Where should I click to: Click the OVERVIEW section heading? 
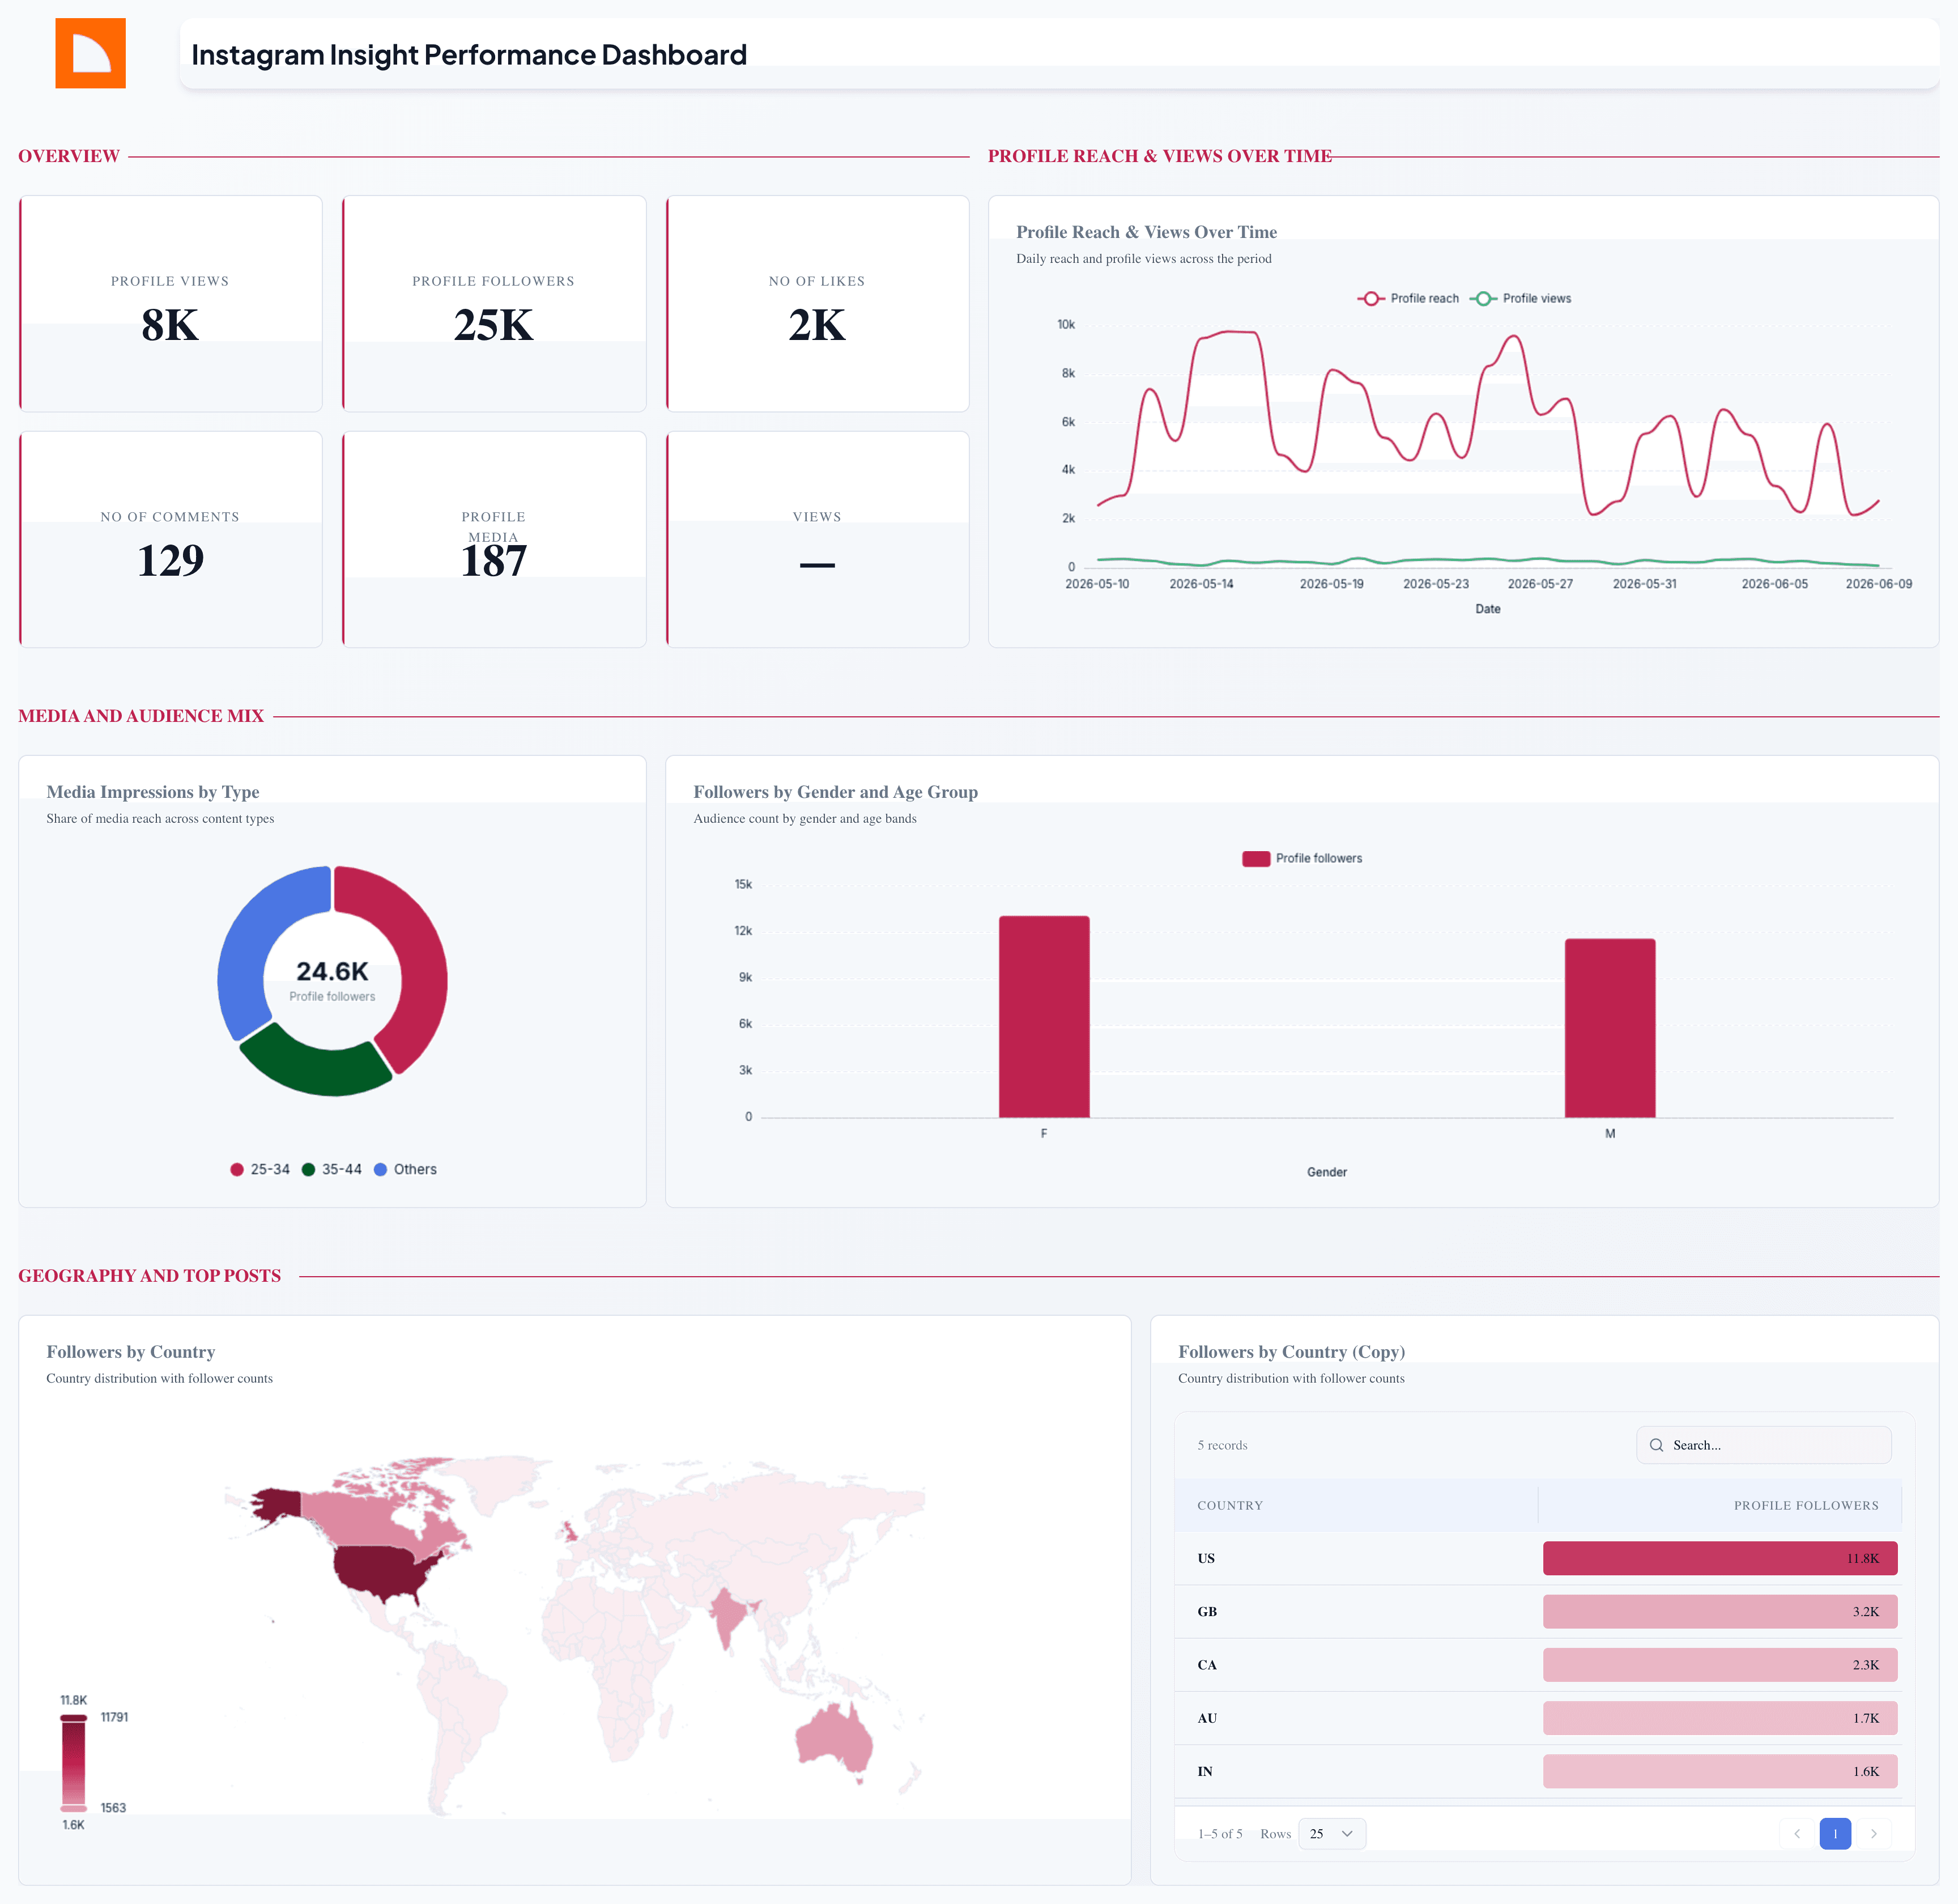69,156
